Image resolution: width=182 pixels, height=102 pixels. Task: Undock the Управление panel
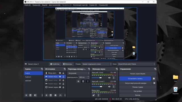[155, 69]
